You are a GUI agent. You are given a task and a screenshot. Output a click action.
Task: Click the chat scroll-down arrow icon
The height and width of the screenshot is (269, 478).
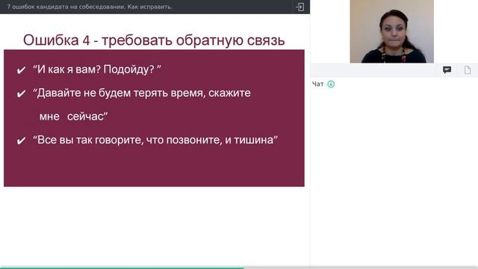331,84
